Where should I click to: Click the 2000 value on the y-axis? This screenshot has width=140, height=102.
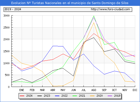pos(6,39)
